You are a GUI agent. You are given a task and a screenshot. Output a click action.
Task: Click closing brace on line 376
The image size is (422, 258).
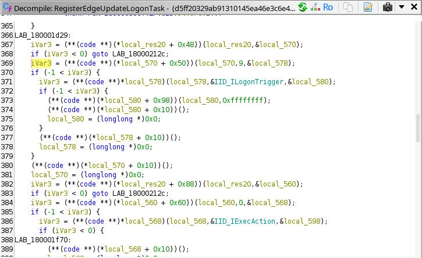coord(41,128)
